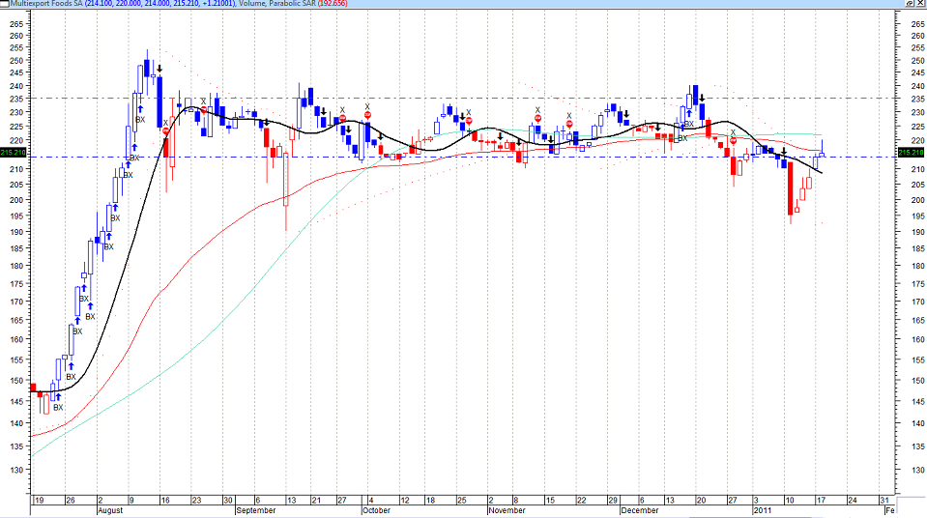Click the chain-link icon in the title bar
Image resolution: width=927 pixels, height=518 pixels.
(910, 4)
